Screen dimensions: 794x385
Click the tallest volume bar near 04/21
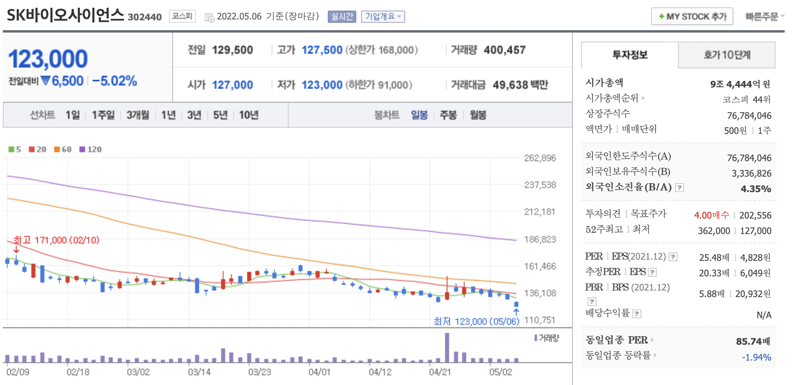tap(447, 348)
